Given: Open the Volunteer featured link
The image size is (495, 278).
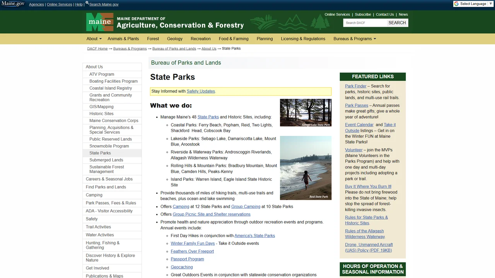Looking at the screenshot, I should 354,150.
